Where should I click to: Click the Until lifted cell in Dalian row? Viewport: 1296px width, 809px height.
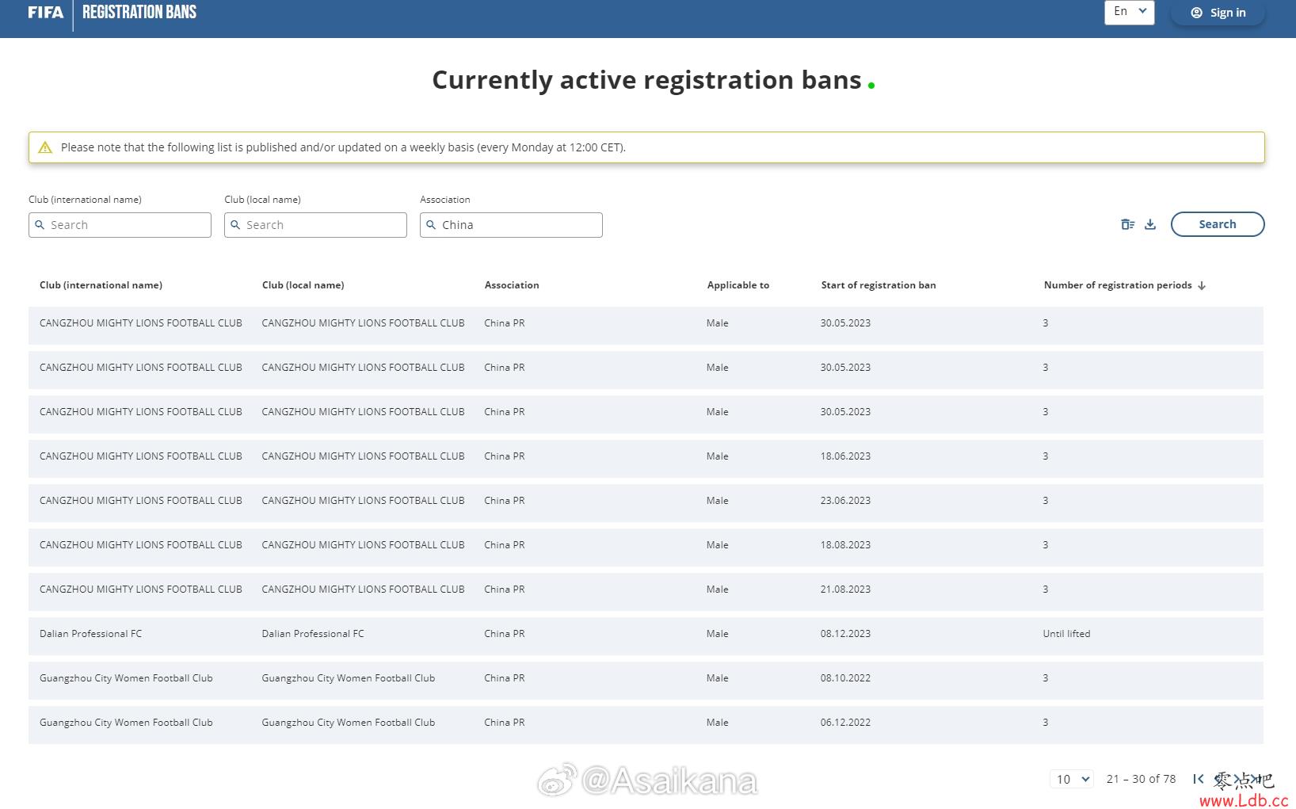(1066, 634)
